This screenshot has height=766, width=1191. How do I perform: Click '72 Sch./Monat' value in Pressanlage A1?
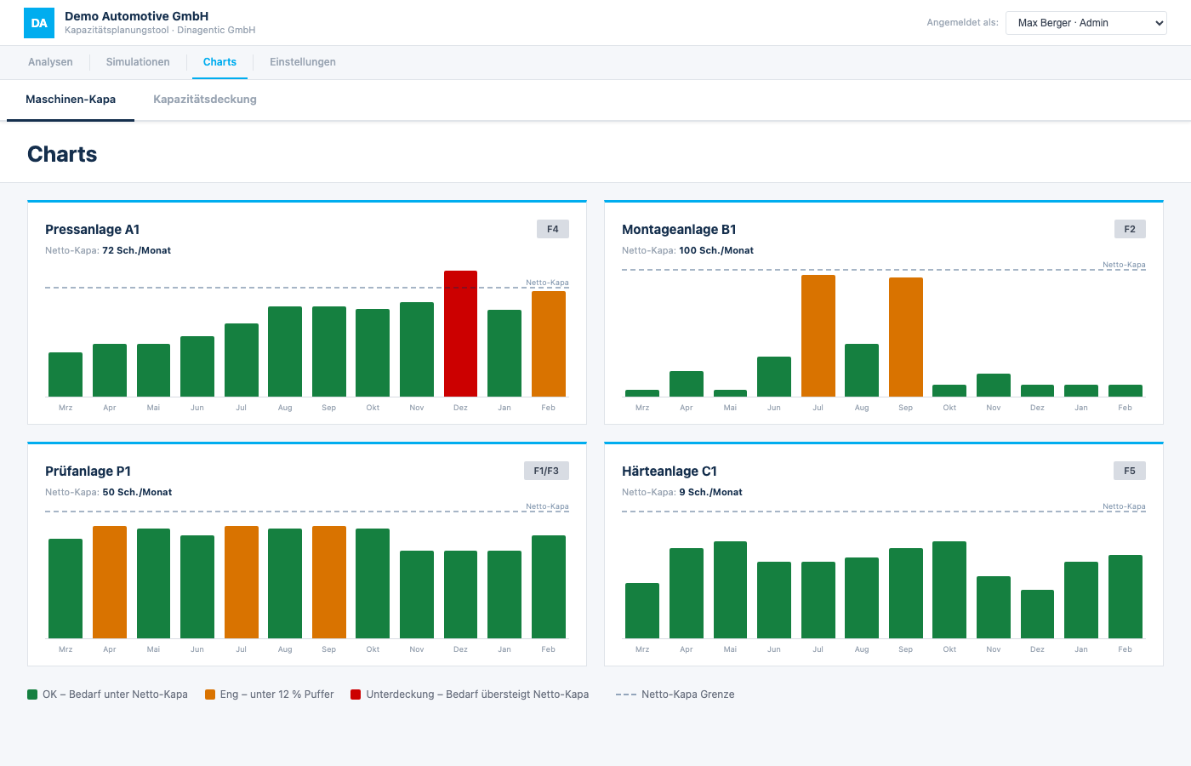tap(137, 250)
